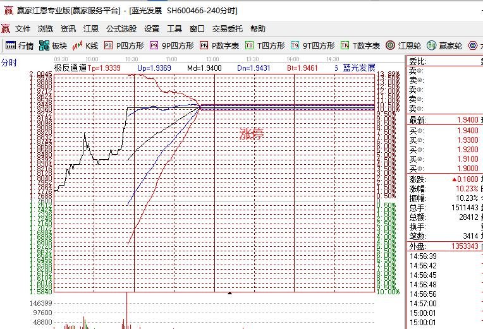Click the 极反通道 indicator label
Image resolution: width=483 pixels, height=329 pixels.
coord(70,68)
